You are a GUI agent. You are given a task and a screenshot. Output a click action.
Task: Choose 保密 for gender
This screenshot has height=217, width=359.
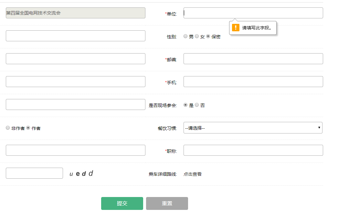(208, 36)
